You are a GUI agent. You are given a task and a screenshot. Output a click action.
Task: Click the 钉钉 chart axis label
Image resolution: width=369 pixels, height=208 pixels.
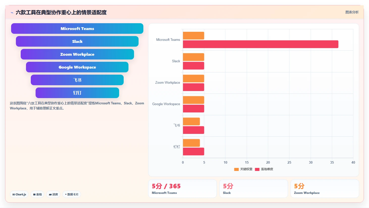(x=177, y=147)
